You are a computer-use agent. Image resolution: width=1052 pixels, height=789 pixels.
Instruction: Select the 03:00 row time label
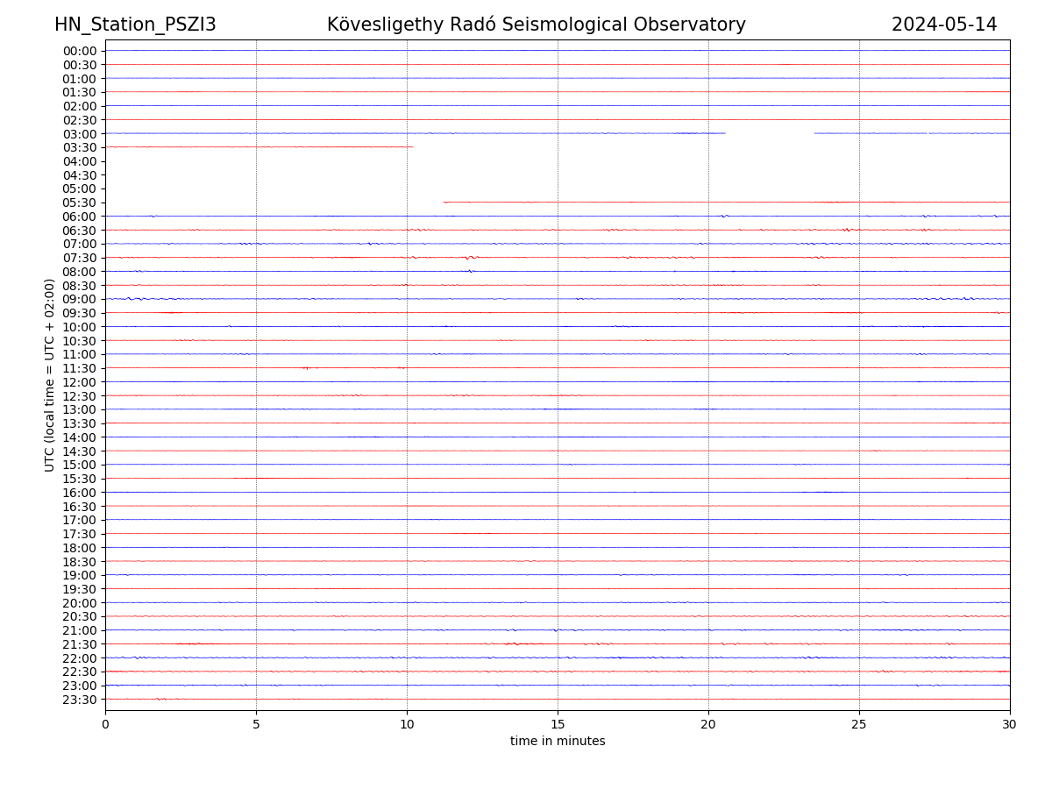pos(80,134)
